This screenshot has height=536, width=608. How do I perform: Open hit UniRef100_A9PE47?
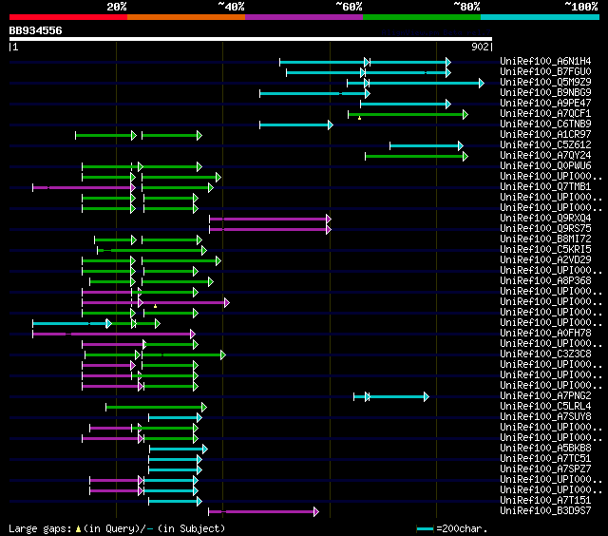[545, 103]
